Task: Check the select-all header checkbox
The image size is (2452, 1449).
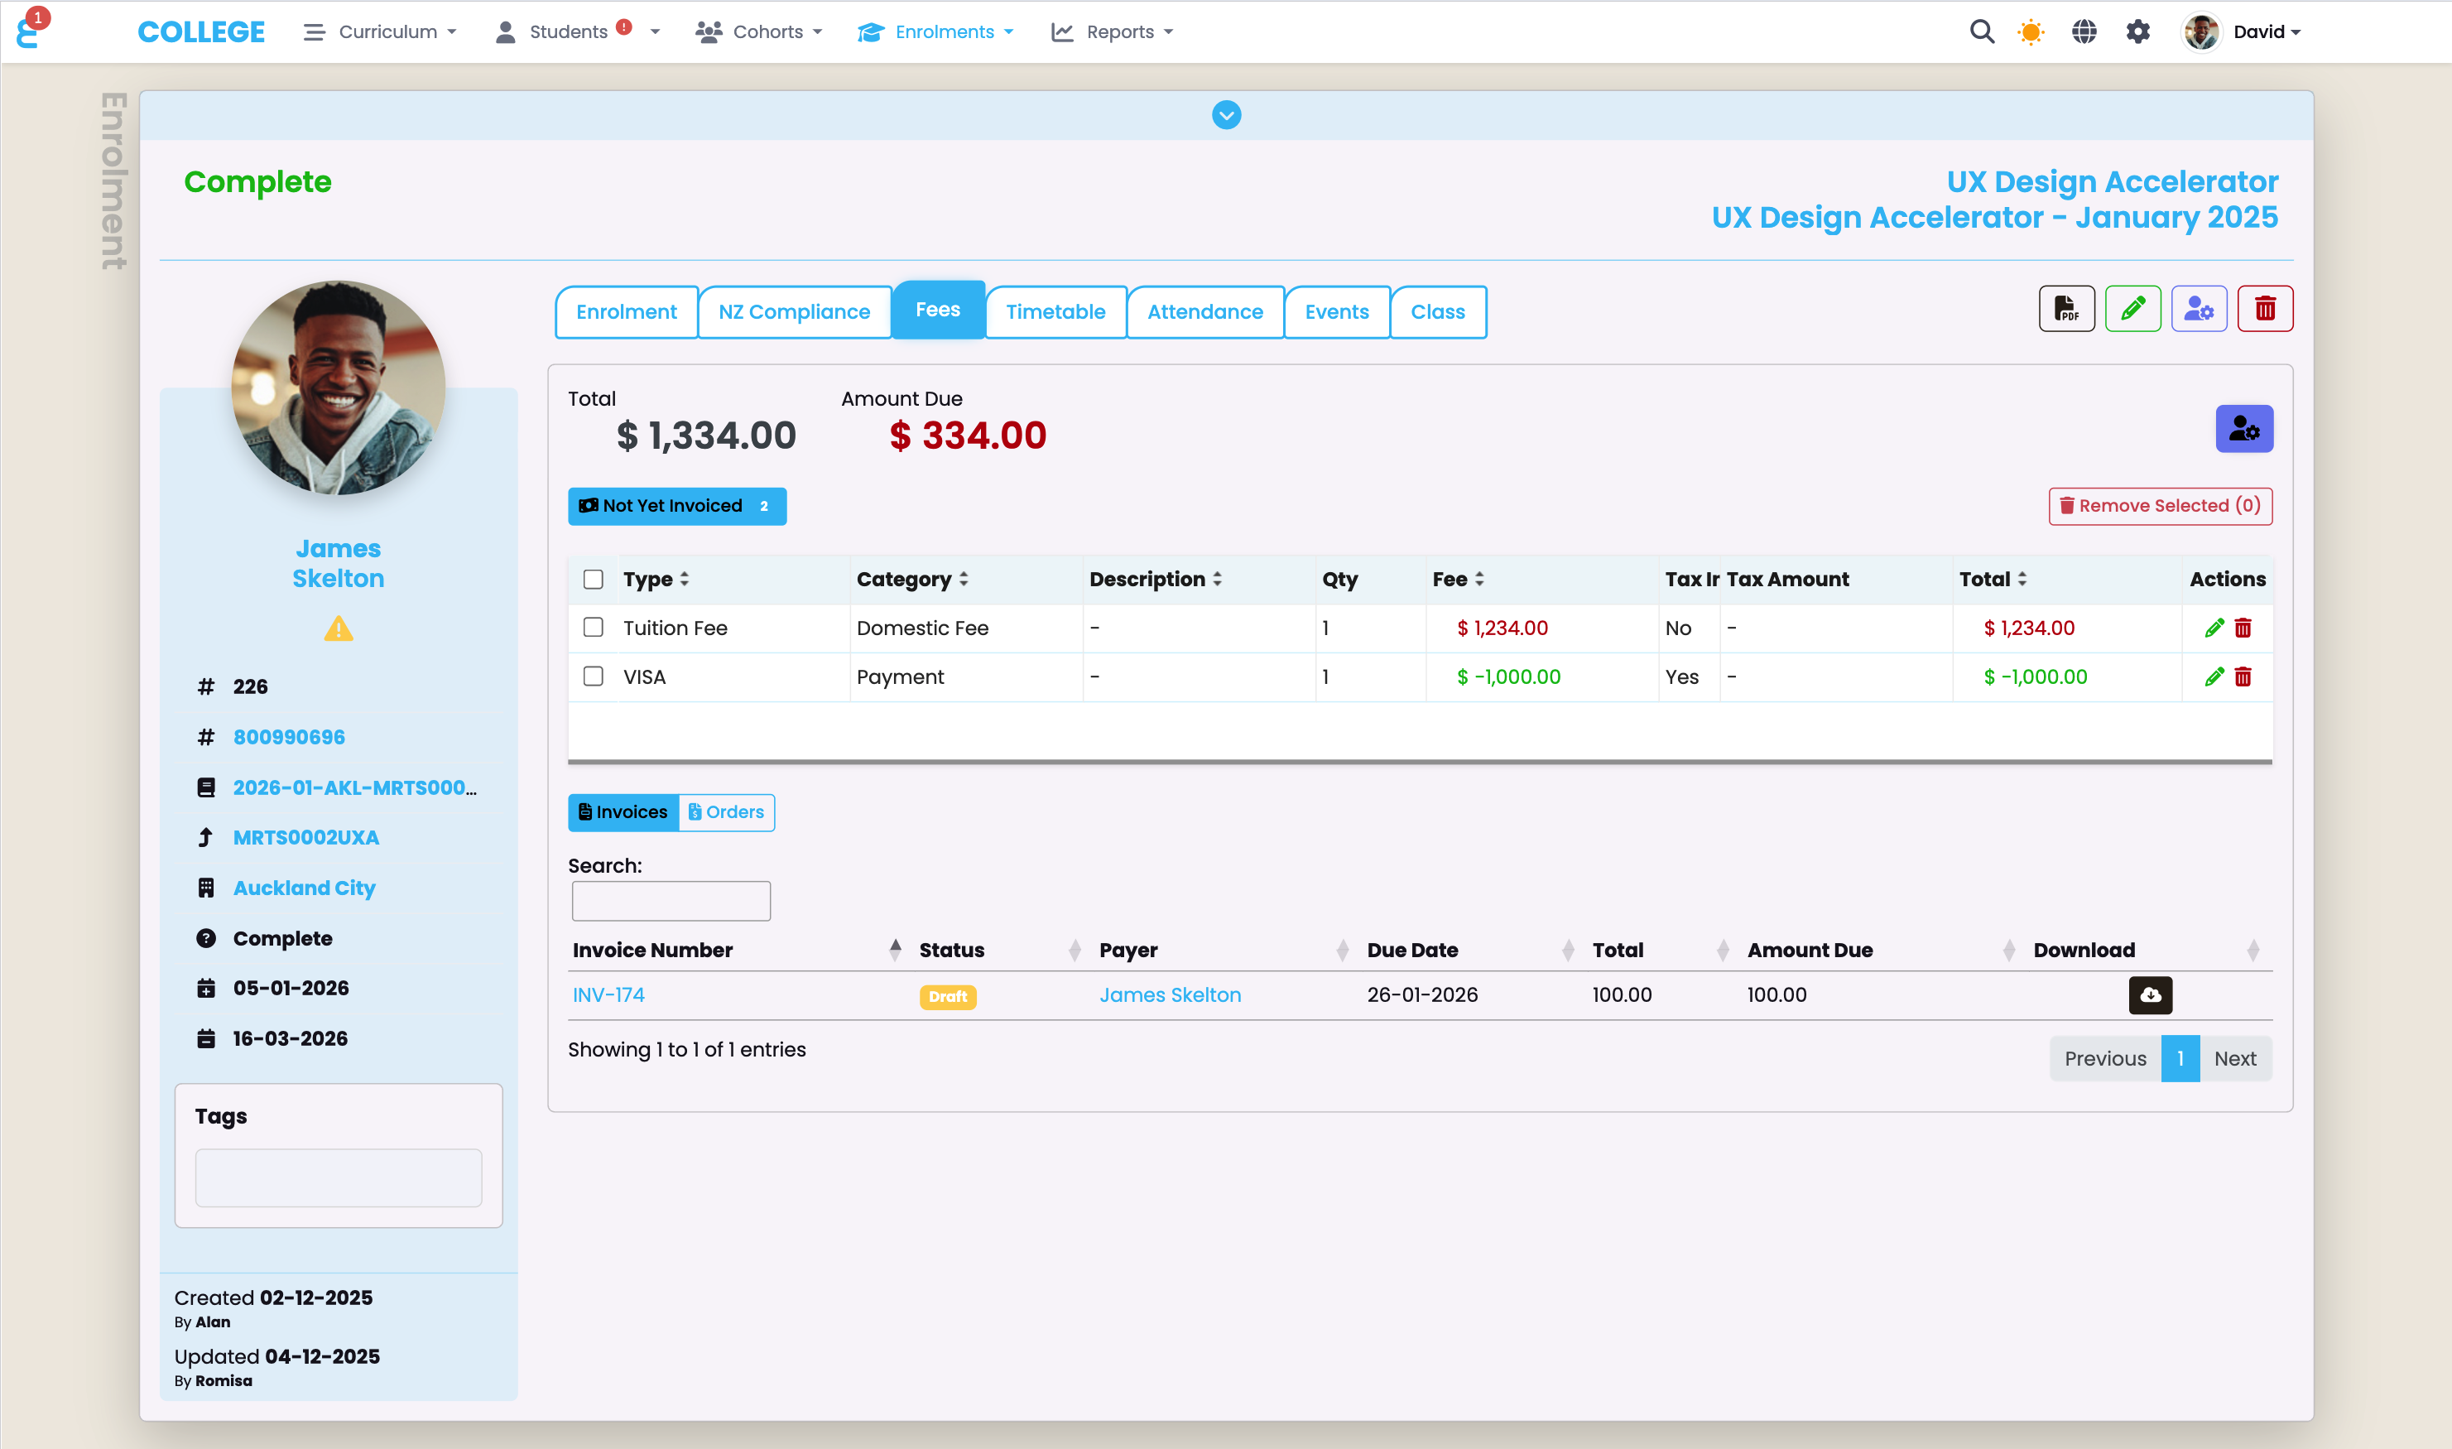Action: coord(593,579)
